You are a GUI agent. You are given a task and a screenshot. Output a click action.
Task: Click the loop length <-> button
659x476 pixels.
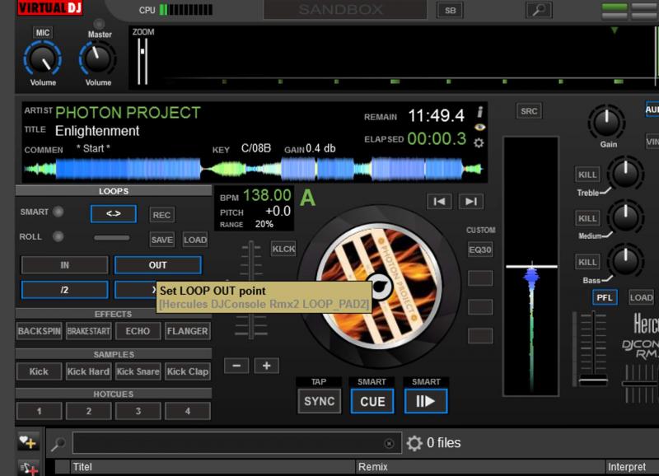click(x=114, y=214)
